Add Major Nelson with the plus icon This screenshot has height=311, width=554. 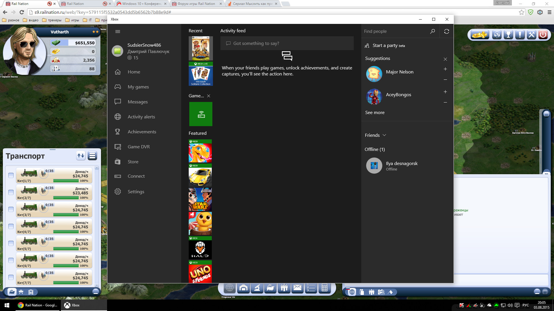click(445, 69)
